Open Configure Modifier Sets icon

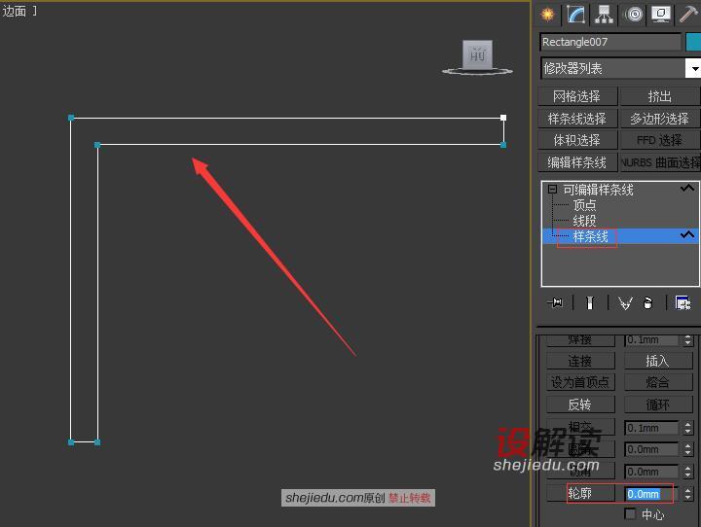click(683, 303)
